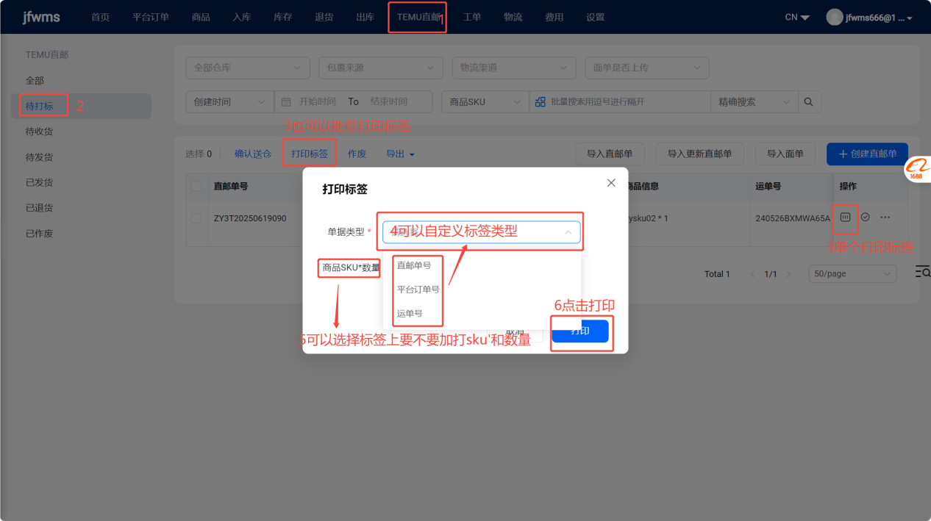Check the row ZY3T20250619090 checkbox
931x521 pixels.
pos(196,218)
